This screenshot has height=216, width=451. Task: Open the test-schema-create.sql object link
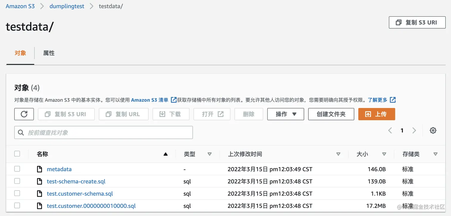point(76,181)
